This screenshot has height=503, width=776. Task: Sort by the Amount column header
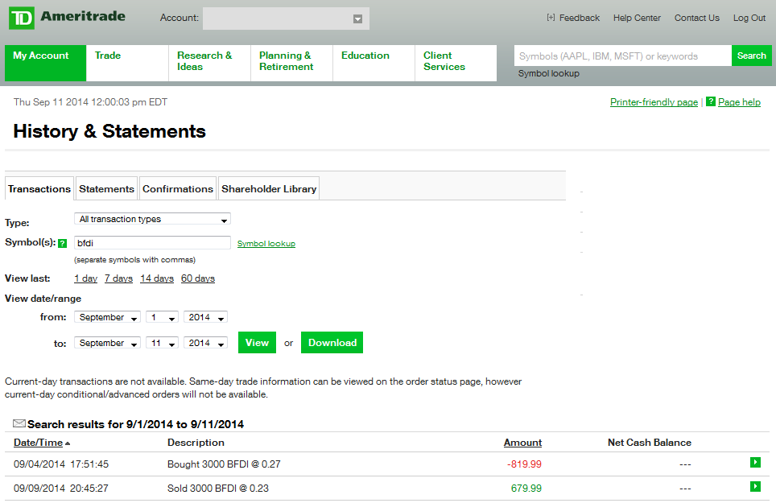522,443
